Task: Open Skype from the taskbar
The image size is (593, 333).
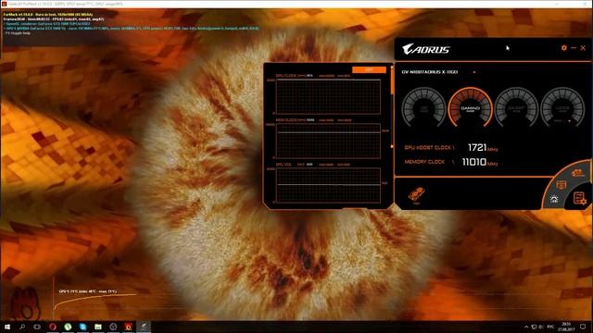Action: click(82, 327)
